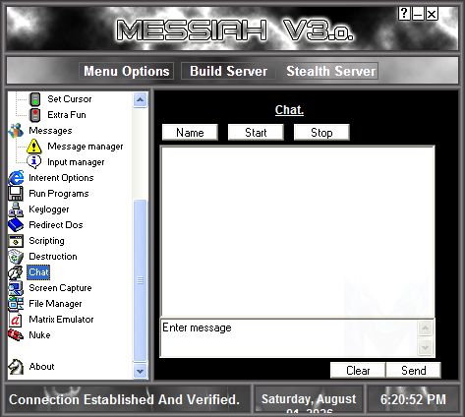Click the Chat heading link
The width and height of the screenshot is (465, 417).
click(289, 110)
